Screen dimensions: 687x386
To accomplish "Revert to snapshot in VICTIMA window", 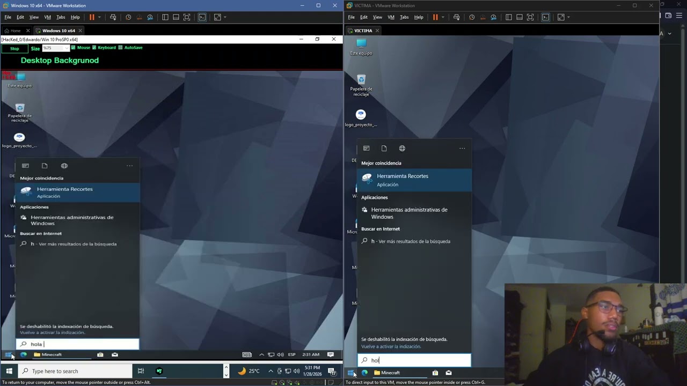I will pos(483,17).
